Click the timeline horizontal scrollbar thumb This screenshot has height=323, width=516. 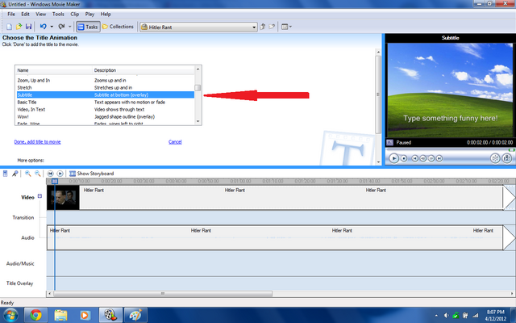(163, 293)
